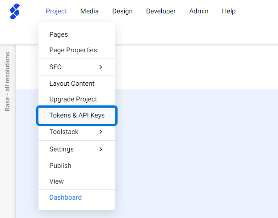Open the Media menu
Viewport: 278px width, 218px height.
click(x=89, y=11)
